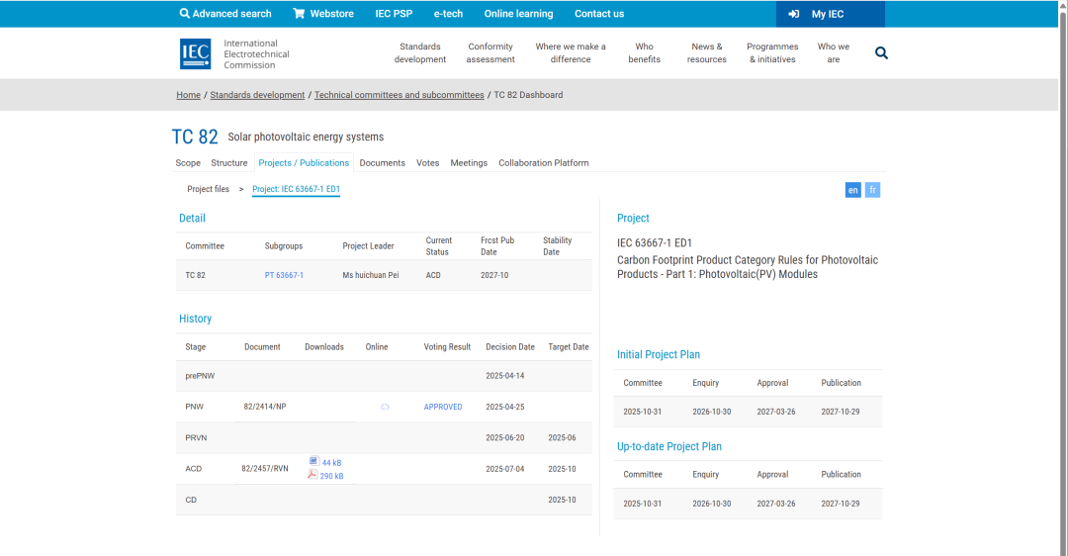Return to Project files list
Screen dimensions: 1068x556
(208, 189)
